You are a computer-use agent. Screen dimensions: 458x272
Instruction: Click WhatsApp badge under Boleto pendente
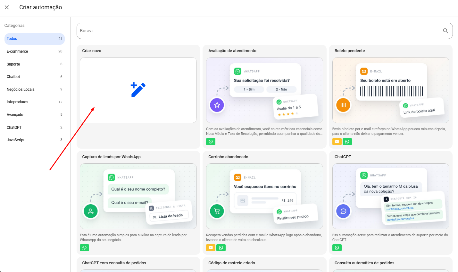tap(347, 142)
